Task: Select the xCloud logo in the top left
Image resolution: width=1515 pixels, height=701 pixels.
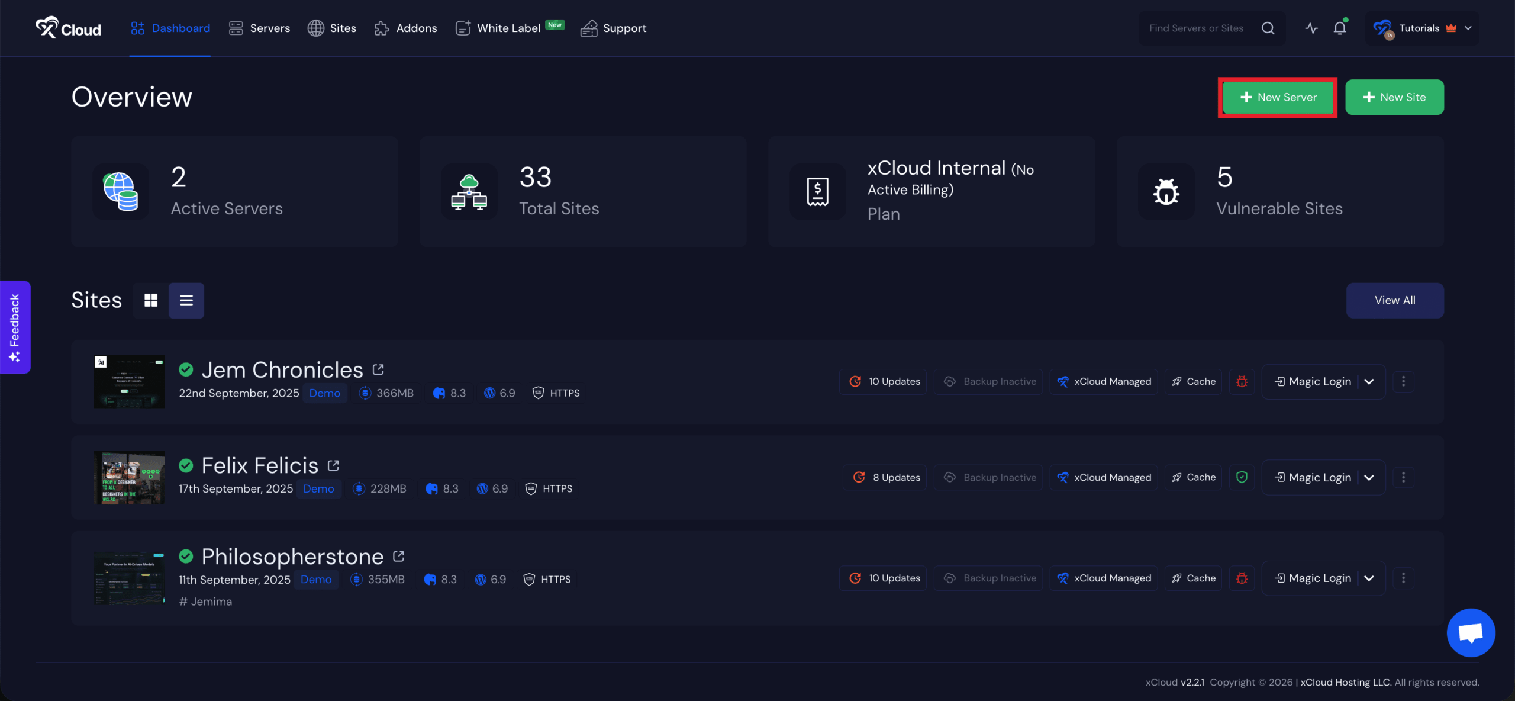Action: point(68,27)
